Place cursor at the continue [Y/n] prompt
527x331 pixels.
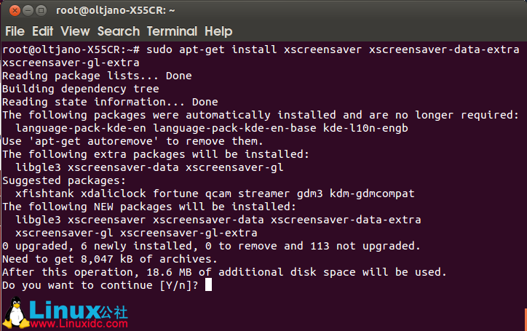(x=208, y=285)
